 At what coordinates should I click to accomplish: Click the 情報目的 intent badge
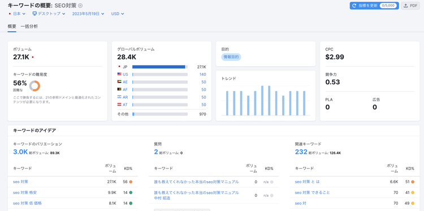pyautogui.click(x=231, y=57)
